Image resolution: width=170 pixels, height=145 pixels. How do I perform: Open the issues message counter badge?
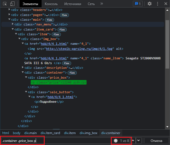[x=138, y=4]
